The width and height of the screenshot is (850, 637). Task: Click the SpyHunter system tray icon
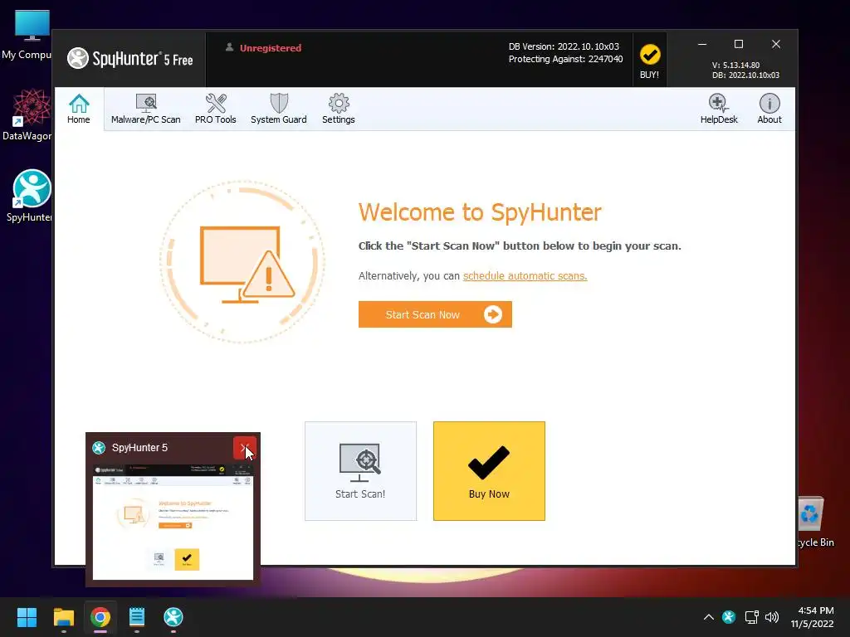(729, 617)
